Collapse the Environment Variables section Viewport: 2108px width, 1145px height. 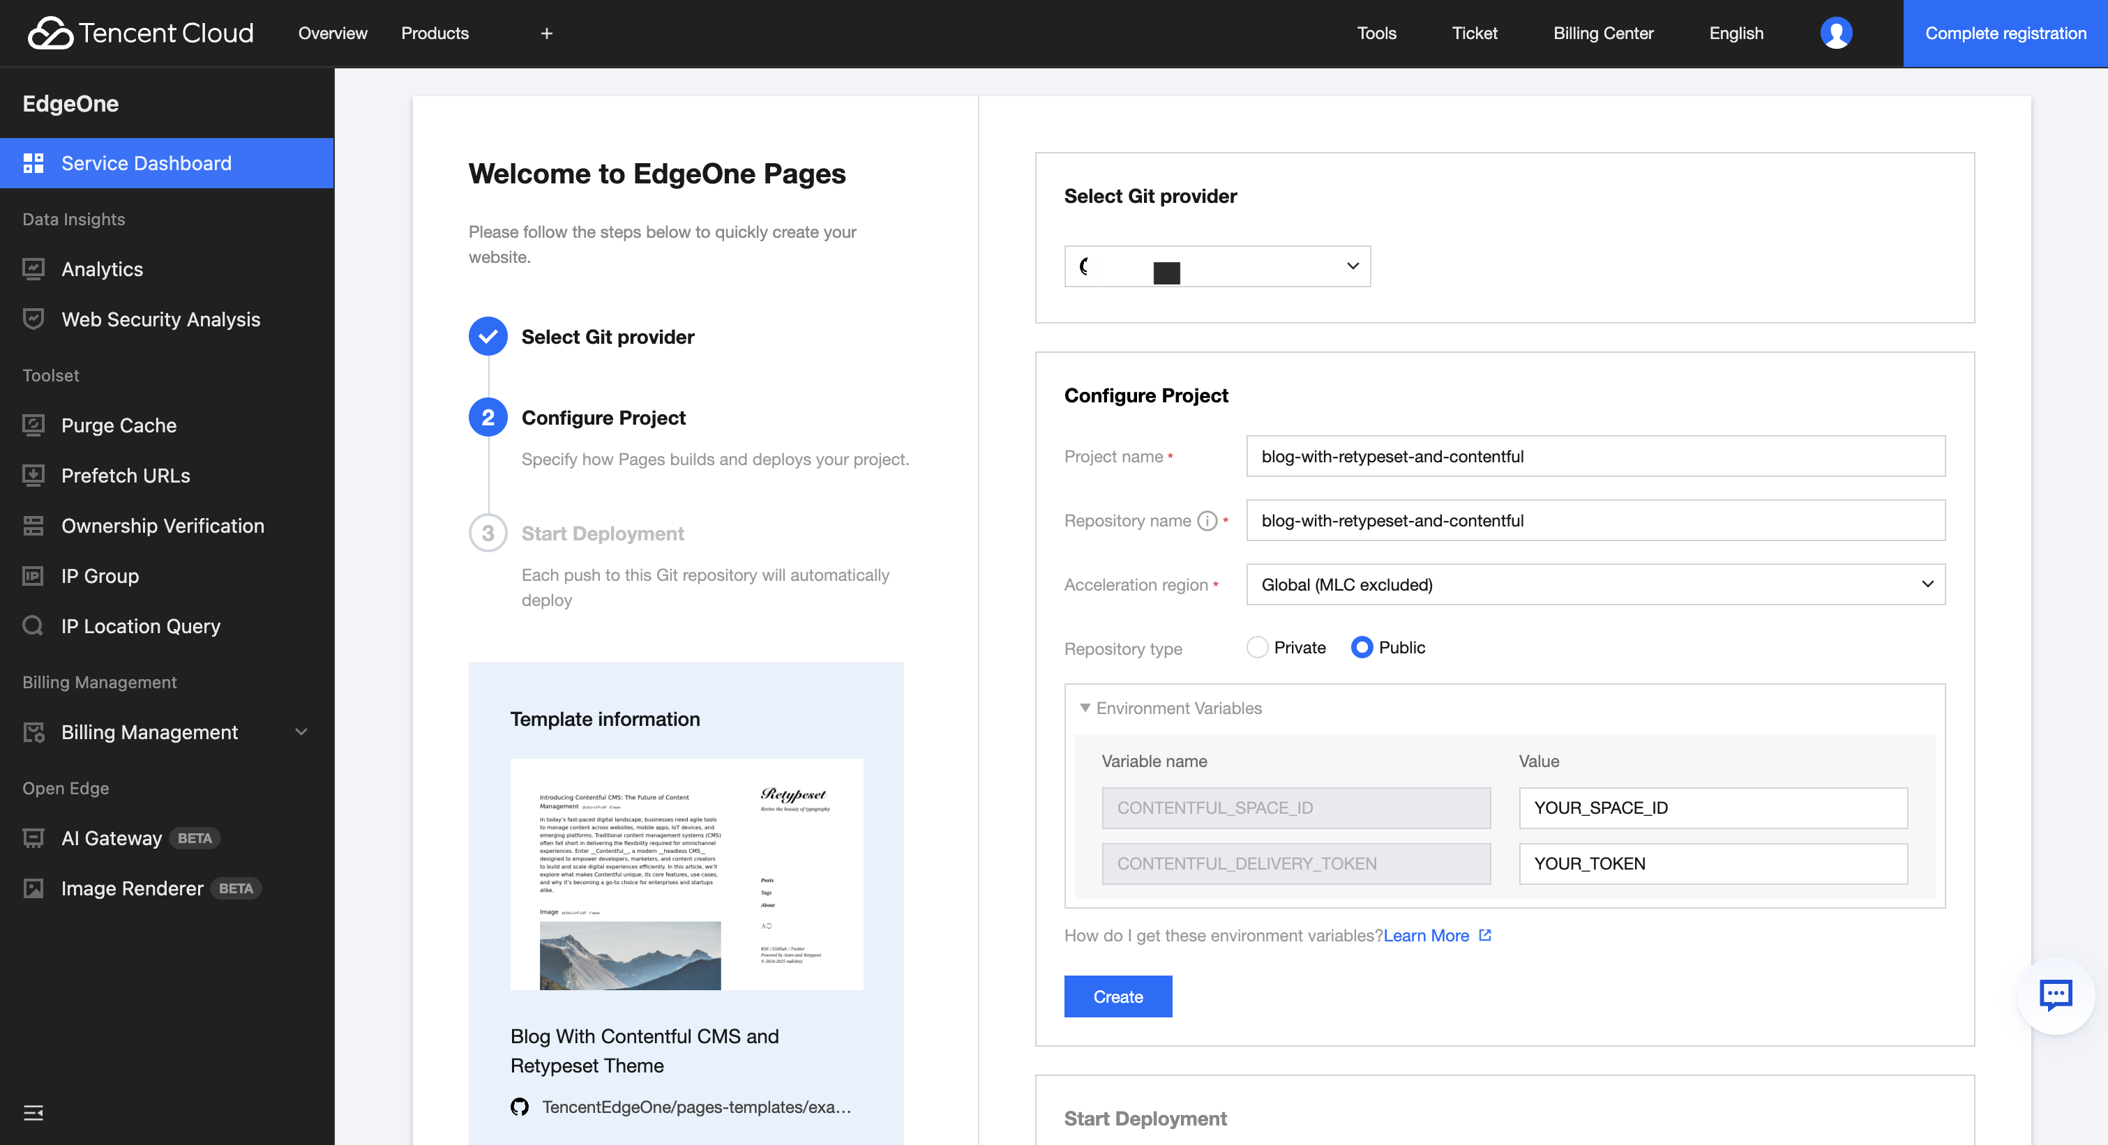pos(1085,708)
